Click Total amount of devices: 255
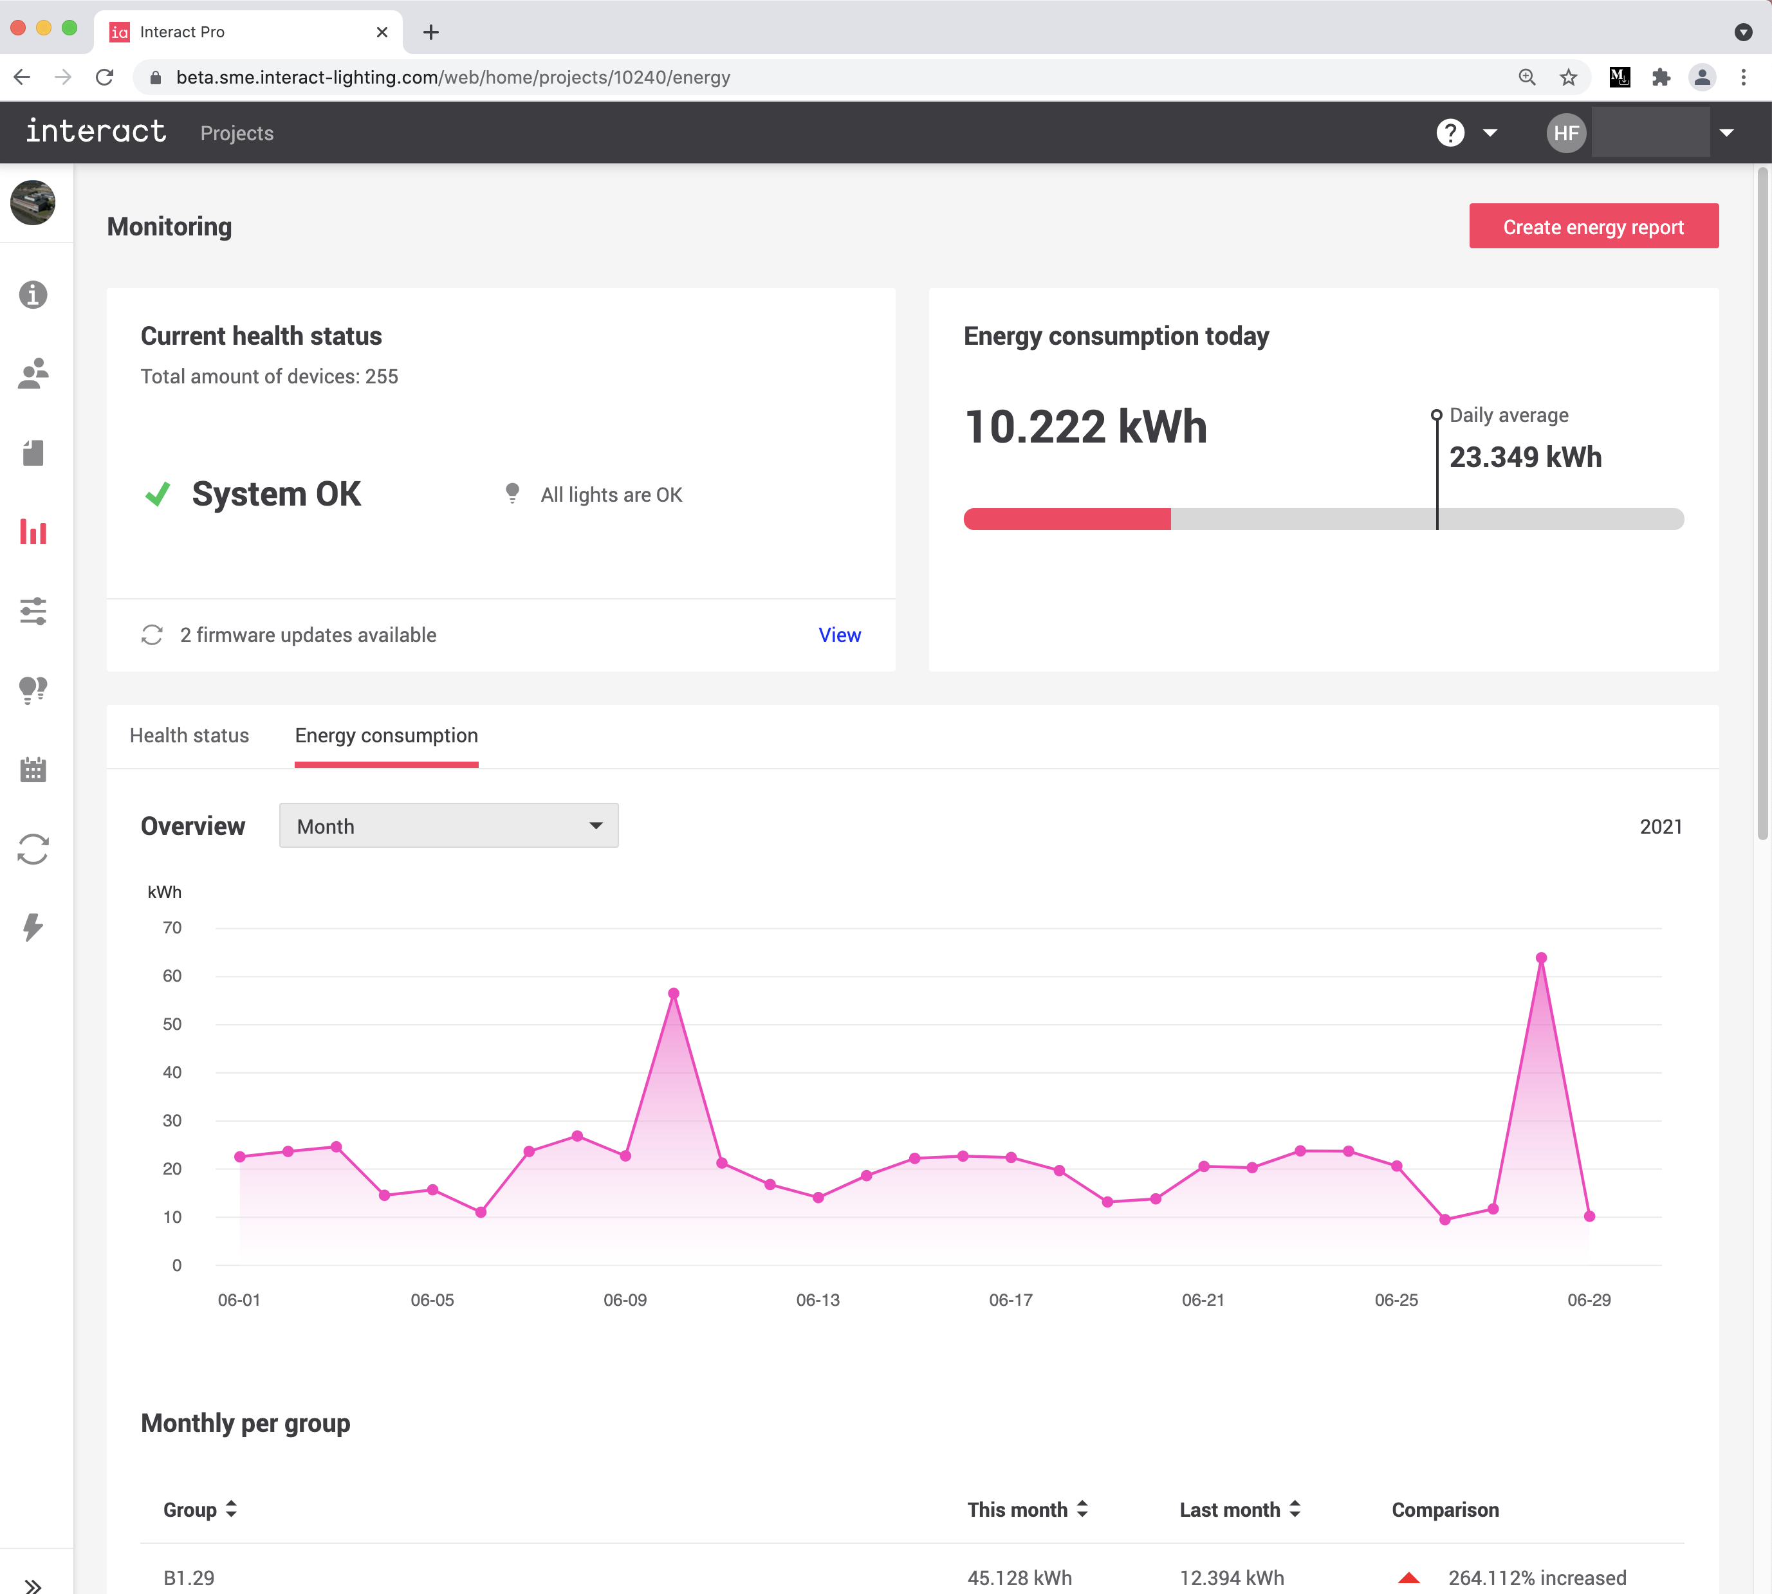The image size is (1772, 1594). tap(269, 376)
